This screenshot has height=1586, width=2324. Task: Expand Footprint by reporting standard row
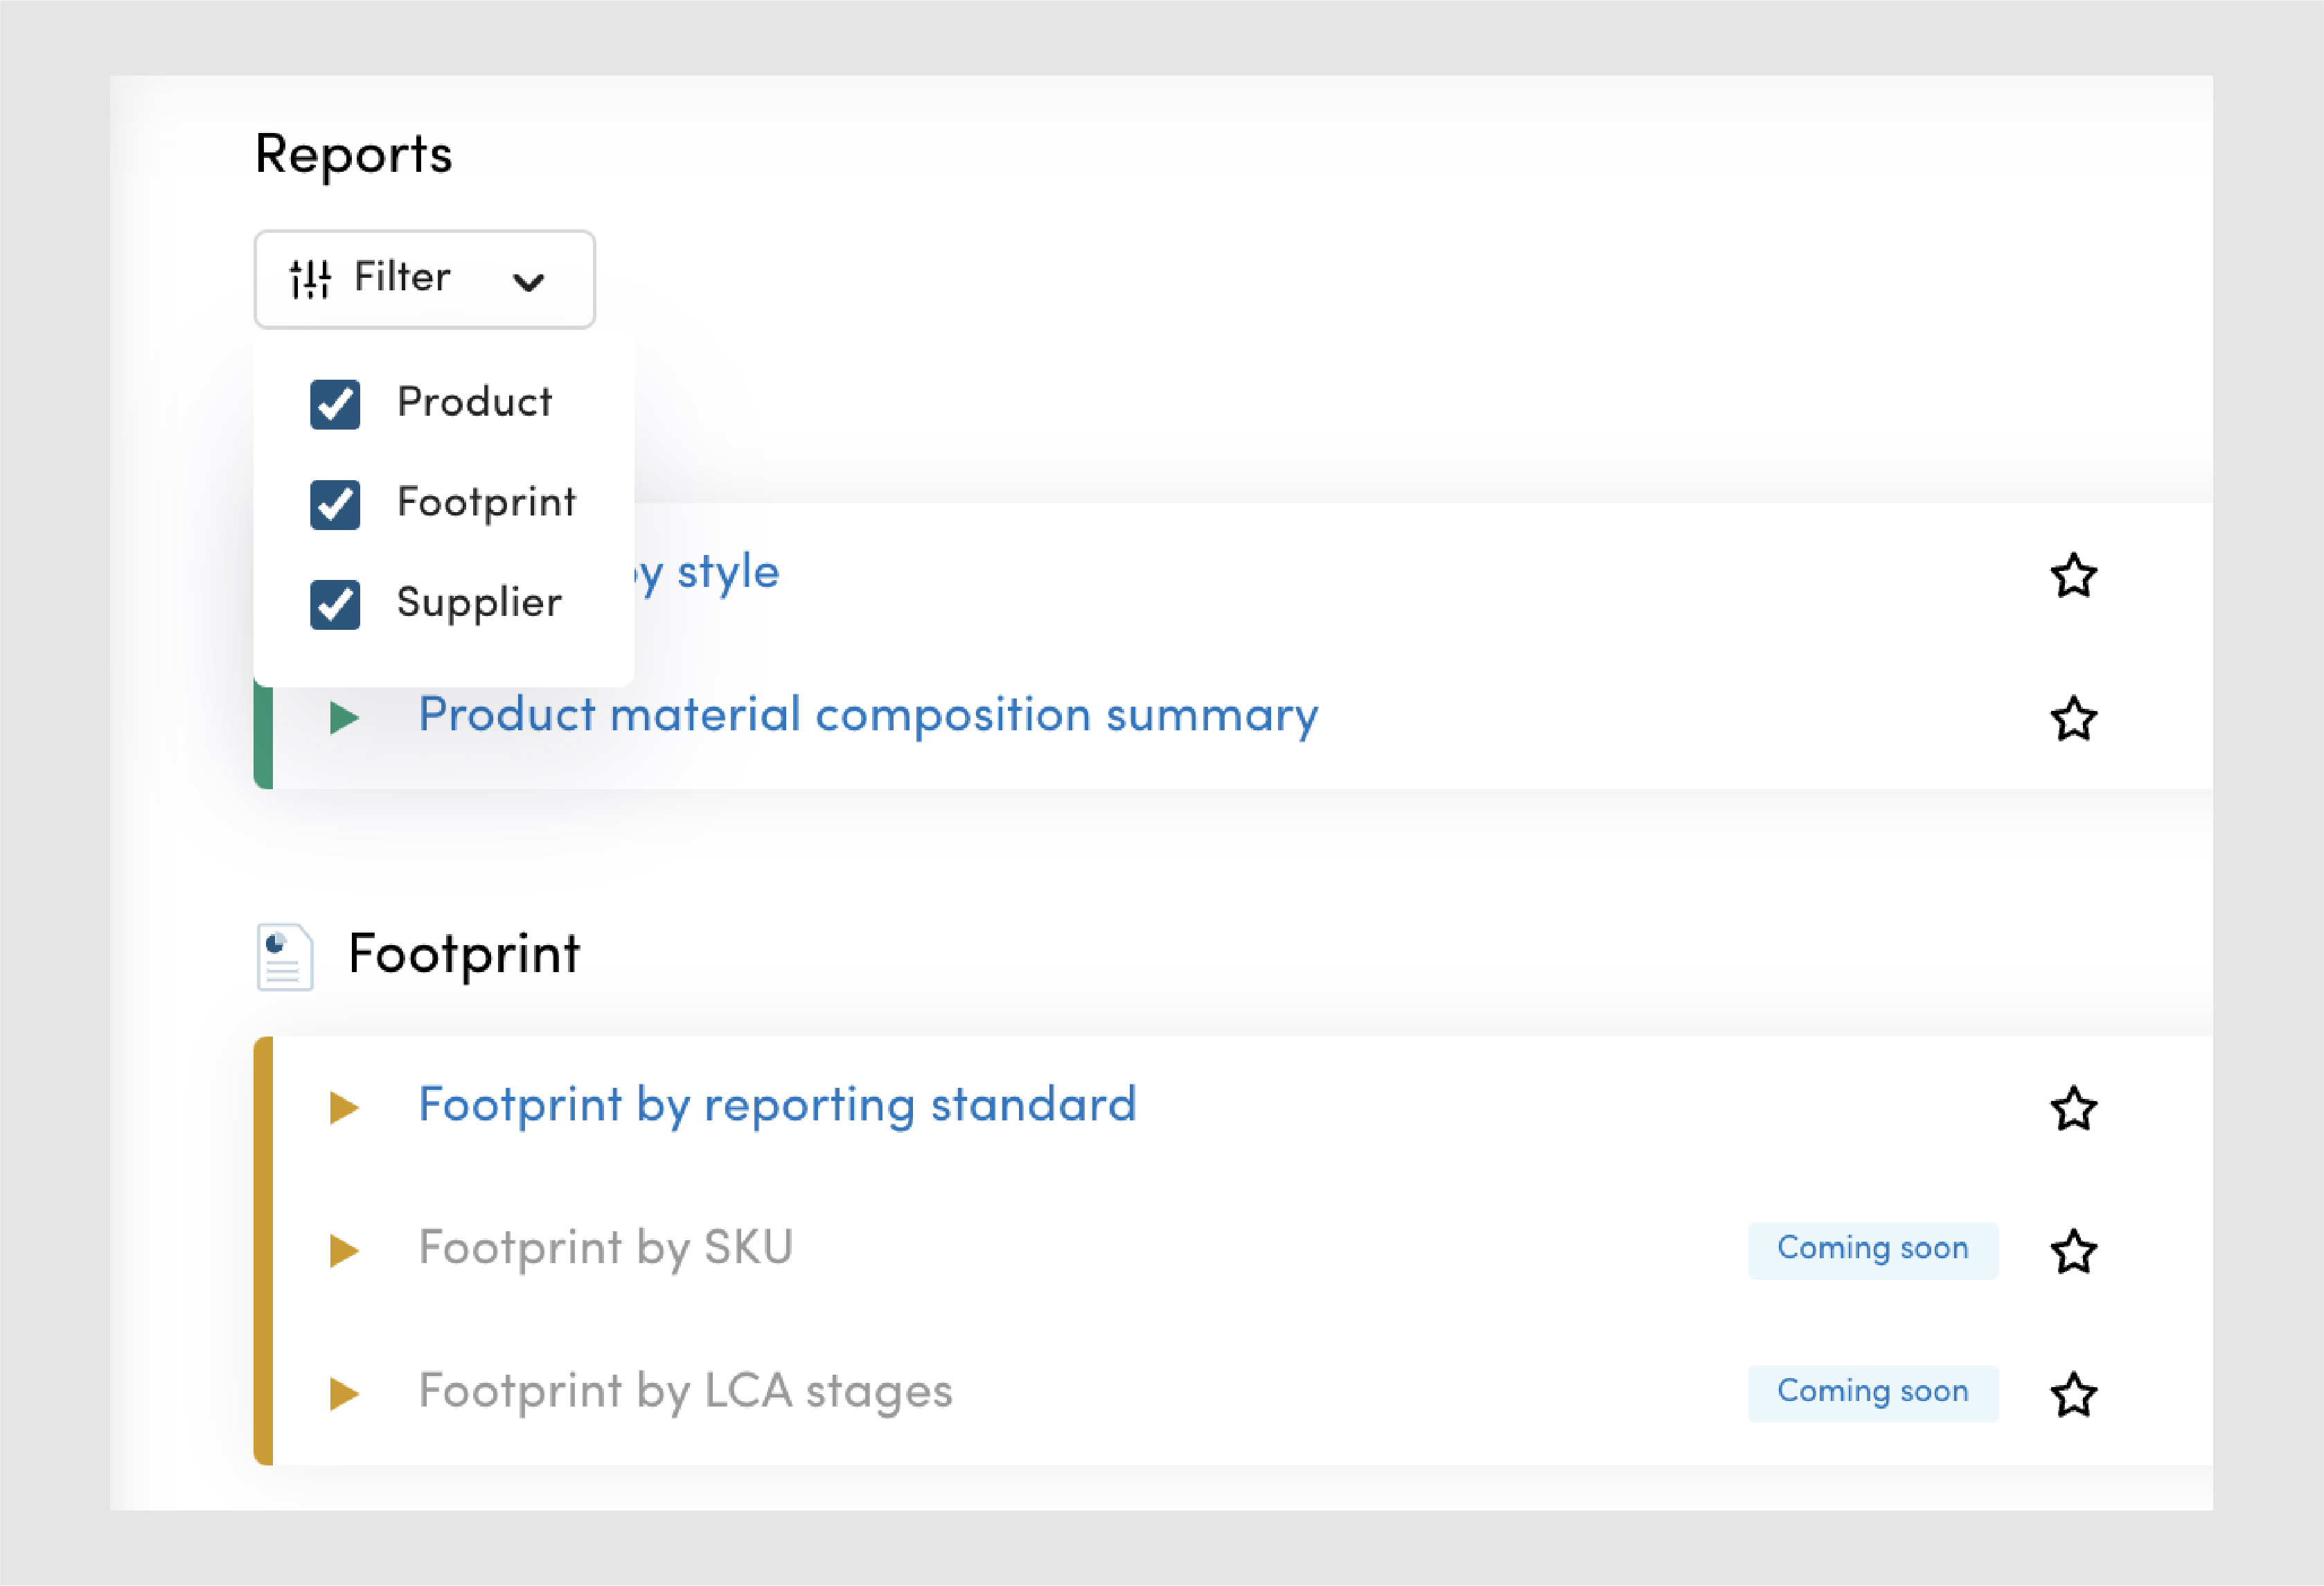click(x=344, y=1107)
